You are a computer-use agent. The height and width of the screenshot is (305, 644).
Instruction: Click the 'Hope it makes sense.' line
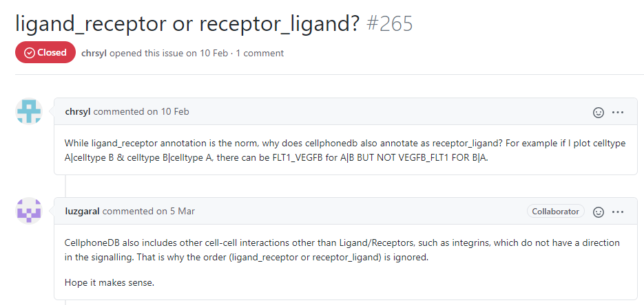(110, 282)
